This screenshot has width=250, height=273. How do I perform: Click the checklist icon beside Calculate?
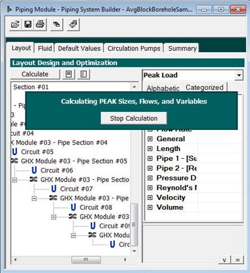pyautogui.click(x=84, y=74)
